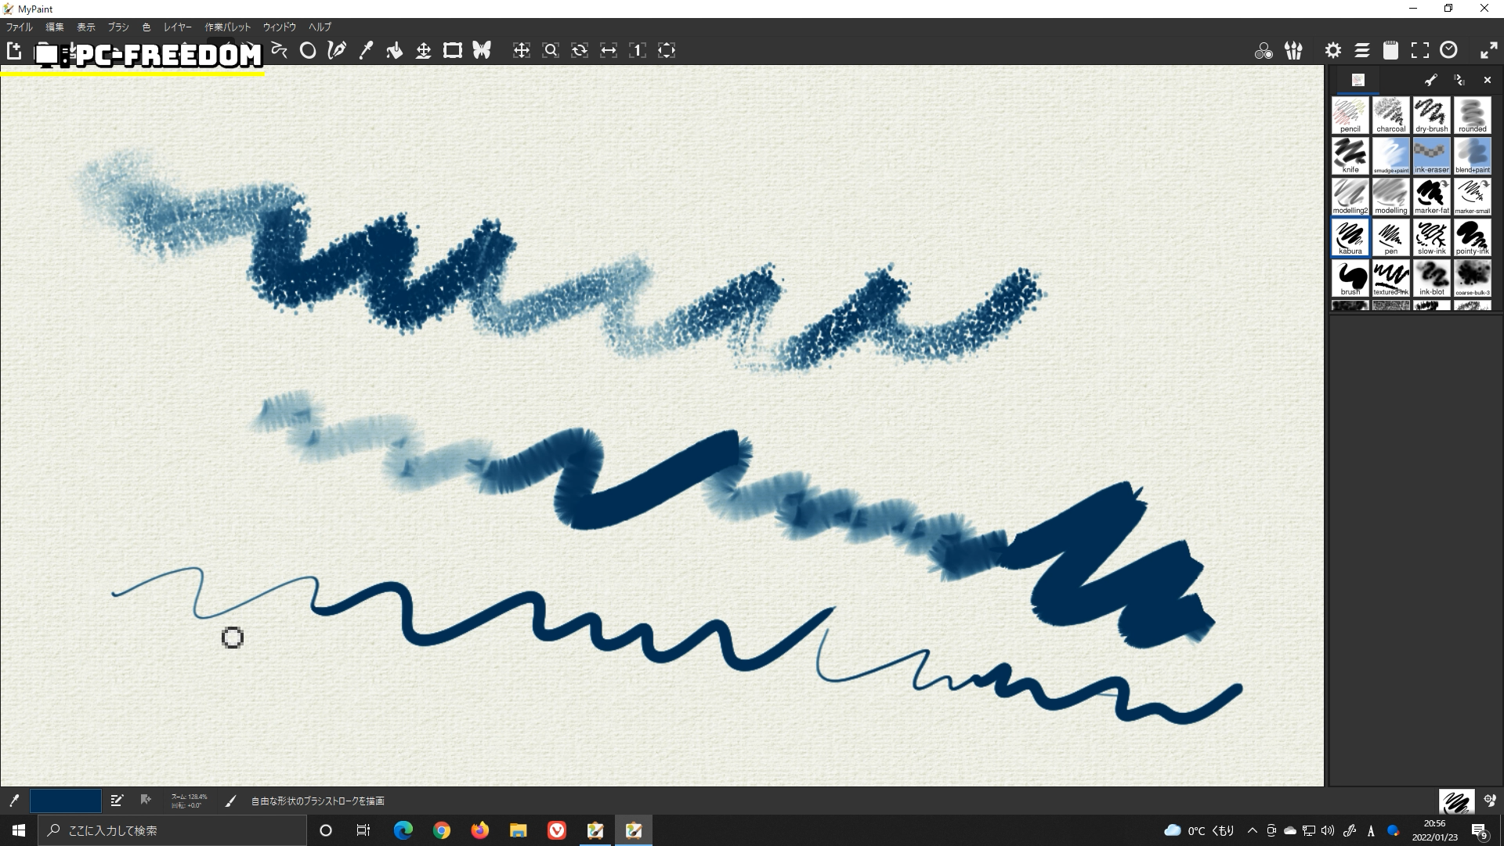Open the color chooser circles panel

click(1264, 51)
